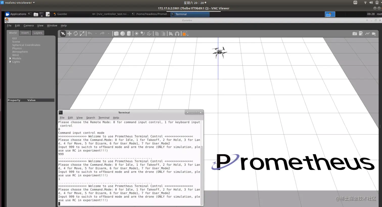Click the Paste icon in Gazebo toolbar
The width and height of the screenshot is (382, 207).
point(163,34)
